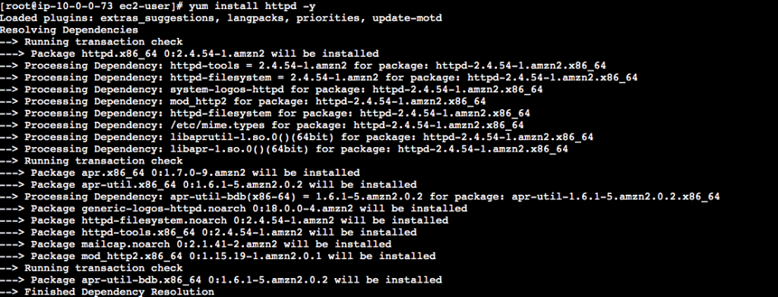The width and height of the screenshot is (778, 297).
Task: Click the first Running transaction check line
Action: (x=91, y=42)
